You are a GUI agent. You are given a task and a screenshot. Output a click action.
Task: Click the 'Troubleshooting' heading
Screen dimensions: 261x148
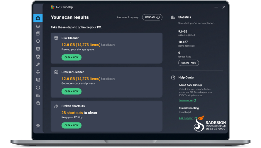(x=189, y=108)
